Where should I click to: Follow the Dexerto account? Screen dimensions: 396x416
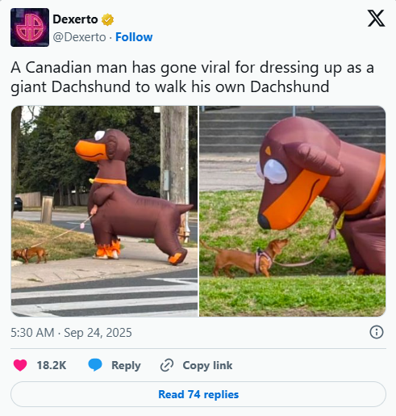(134, 37)
